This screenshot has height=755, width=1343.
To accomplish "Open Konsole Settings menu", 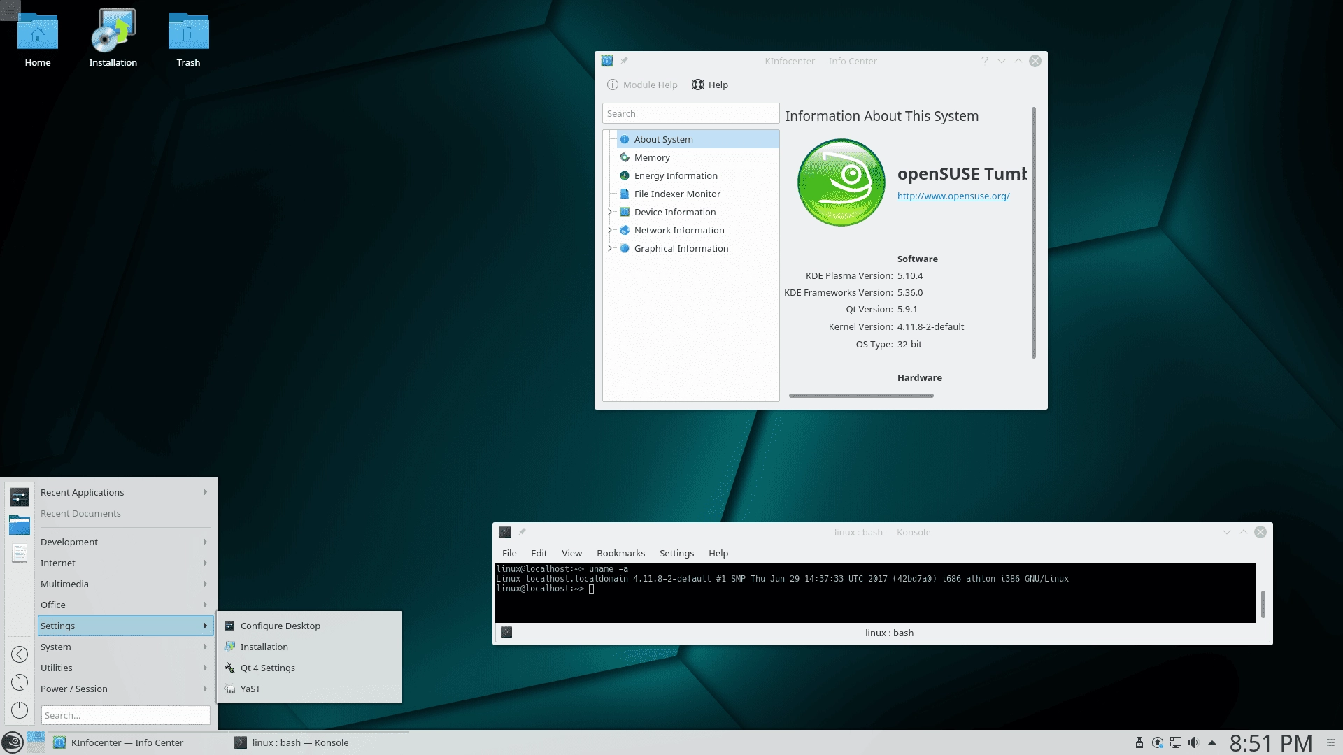I will pos(676,553).
